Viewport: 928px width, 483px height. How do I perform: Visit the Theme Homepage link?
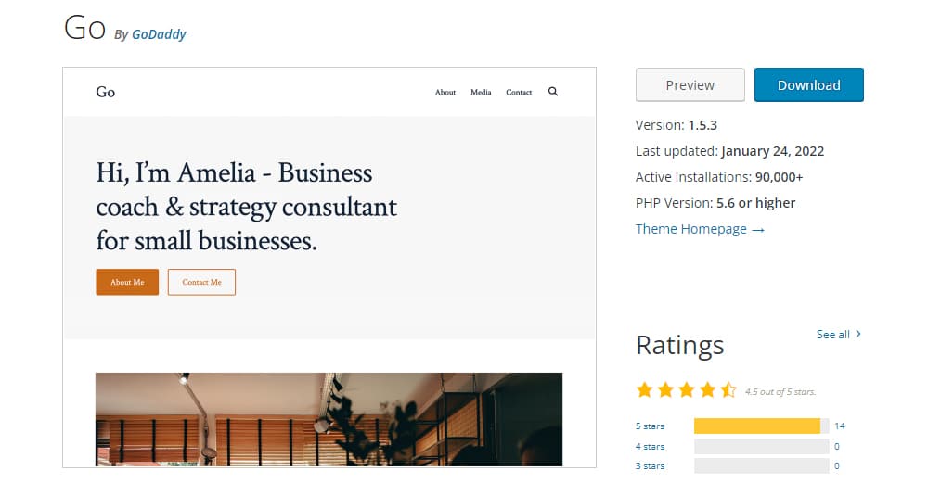[x=700, y=229]
